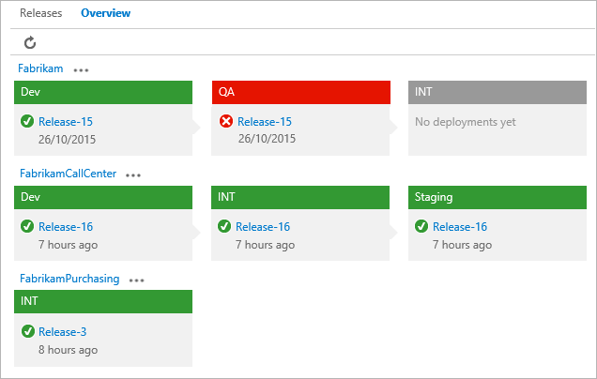Click the refresh icon

30,42
